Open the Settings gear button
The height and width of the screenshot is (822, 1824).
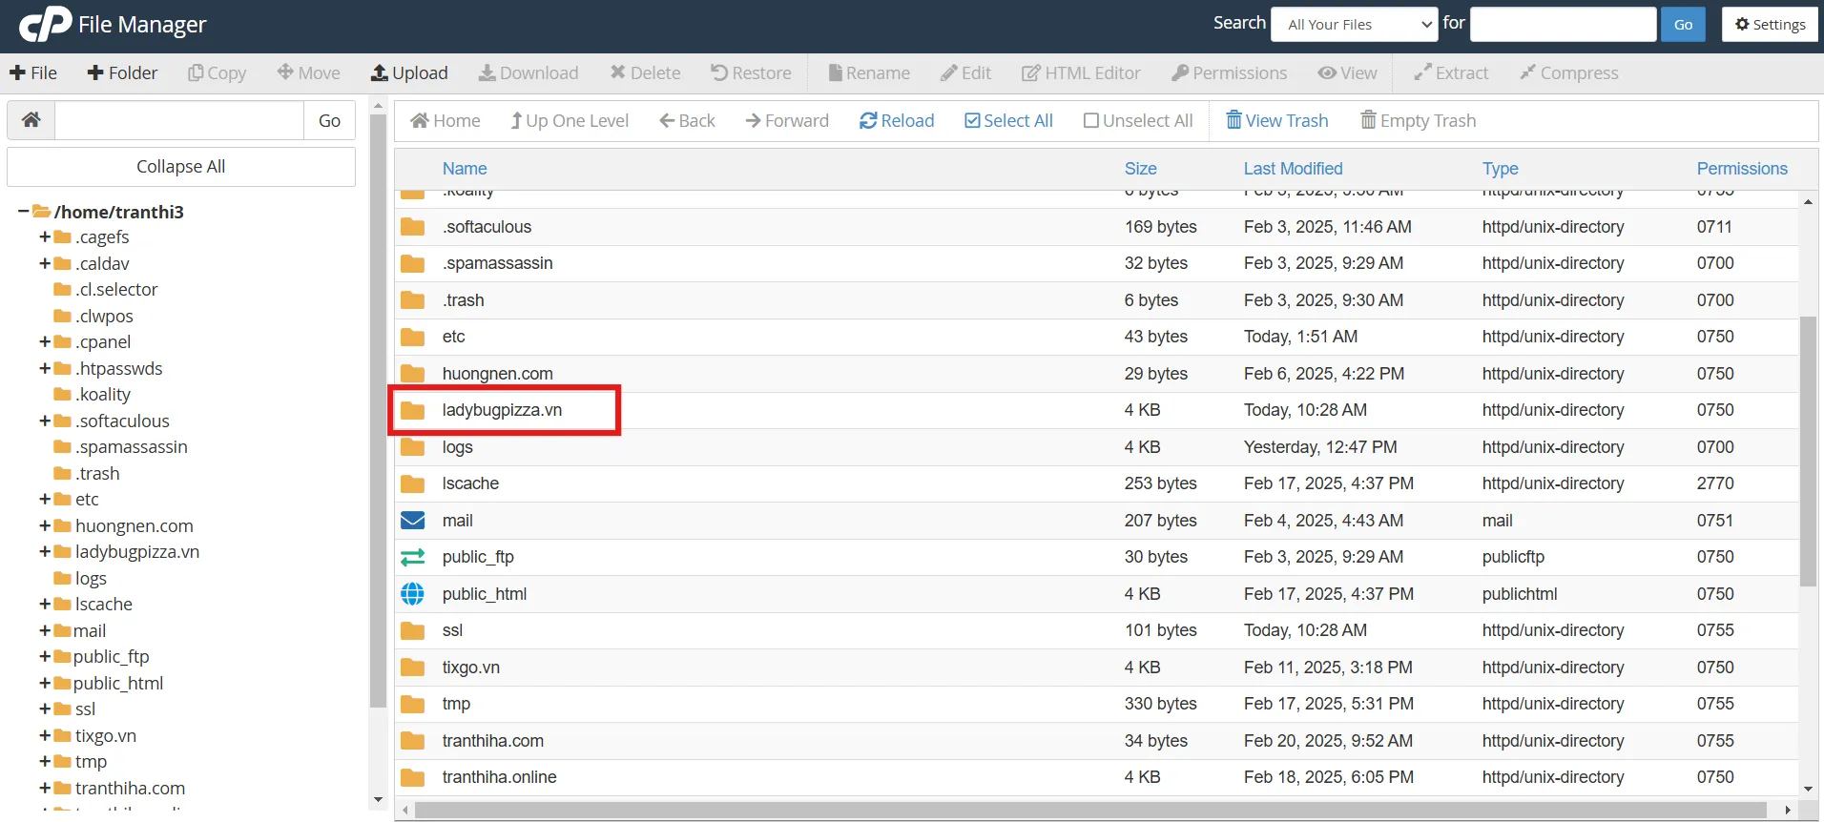[x=1770, y=25]
